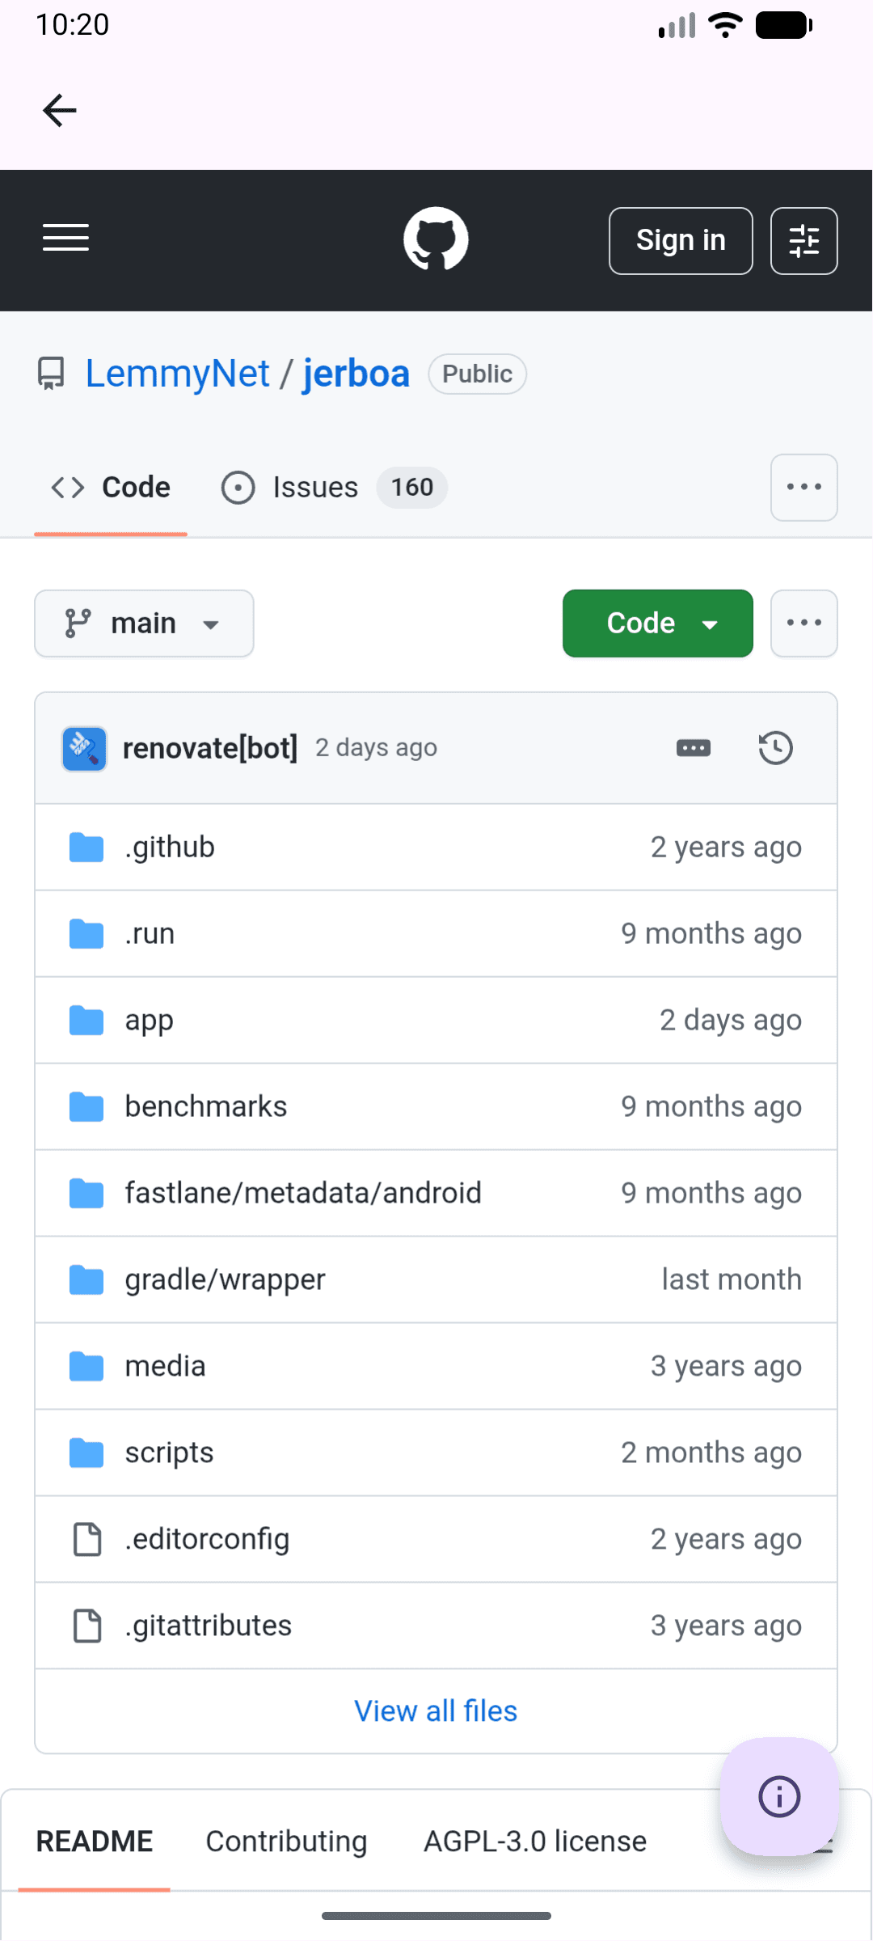Click the folder icon beside scripts

(x=86, y=1453)
